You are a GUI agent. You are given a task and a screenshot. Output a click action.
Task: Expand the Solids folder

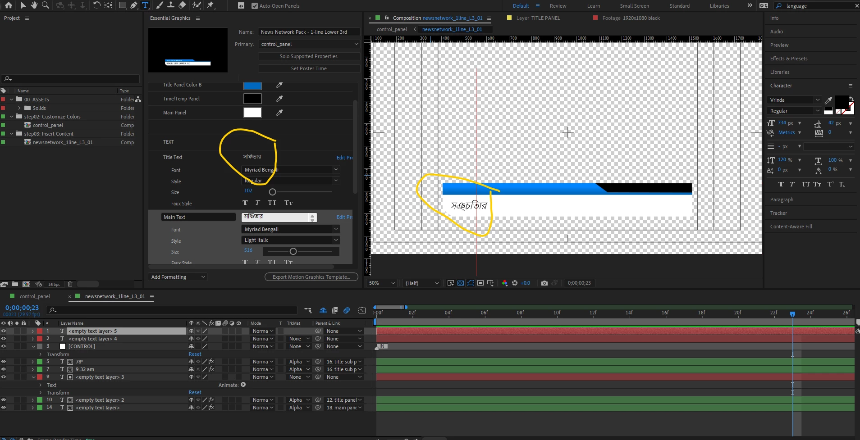(19, 108)
